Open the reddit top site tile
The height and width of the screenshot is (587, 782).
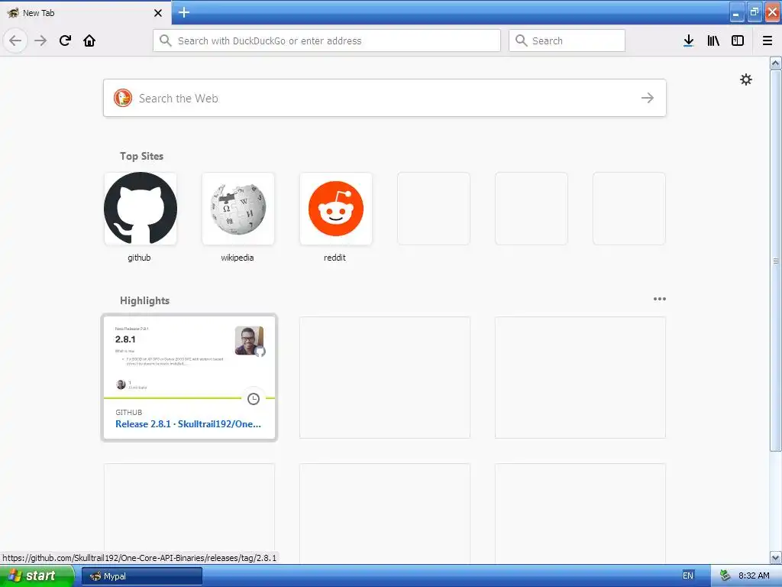(x=336, y=209)
